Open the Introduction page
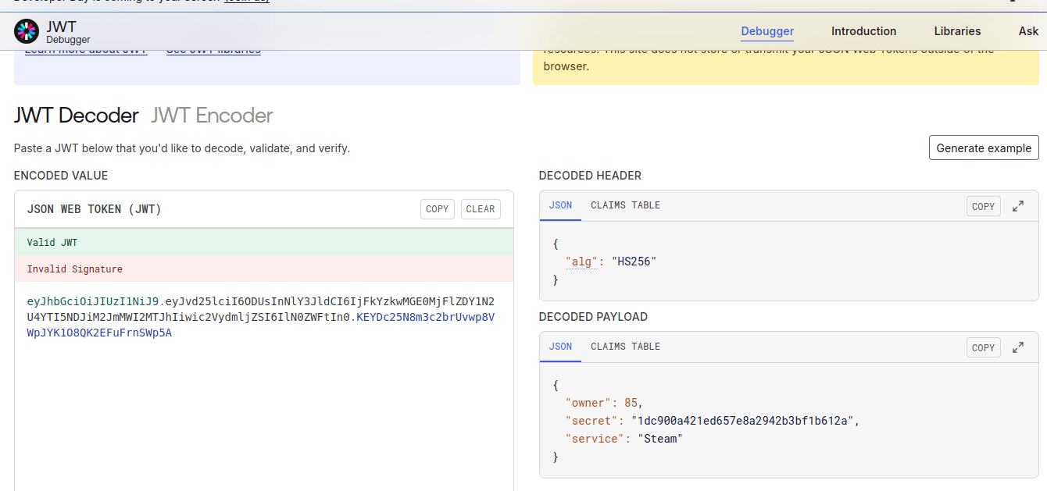Screen dimensions: 1047x491 point(863,31)
